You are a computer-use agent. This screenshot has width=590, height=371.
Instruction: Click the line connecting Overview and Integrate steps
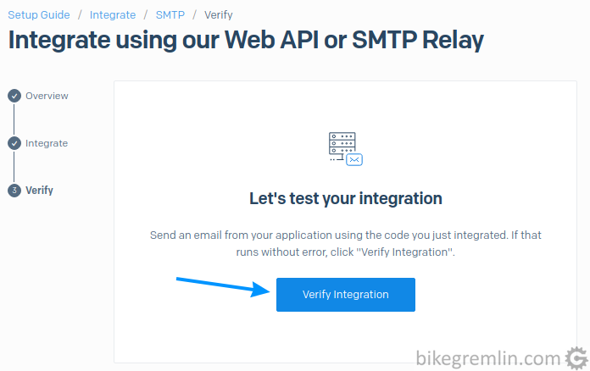[14, 119]
